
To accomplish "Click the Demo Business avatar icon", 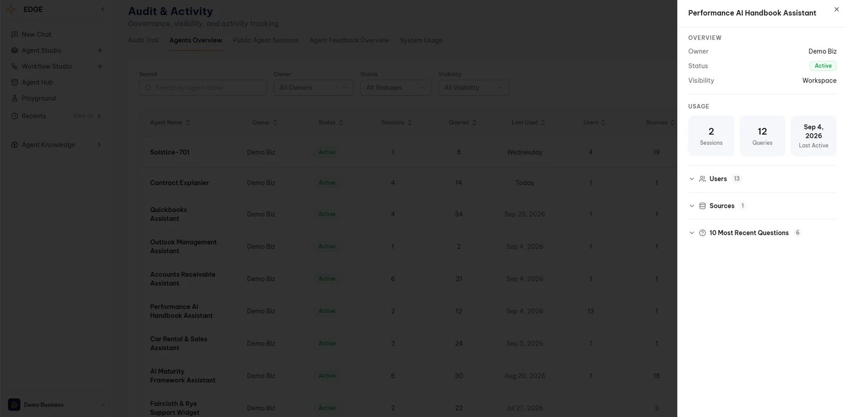I will click(x=14, y=404).
